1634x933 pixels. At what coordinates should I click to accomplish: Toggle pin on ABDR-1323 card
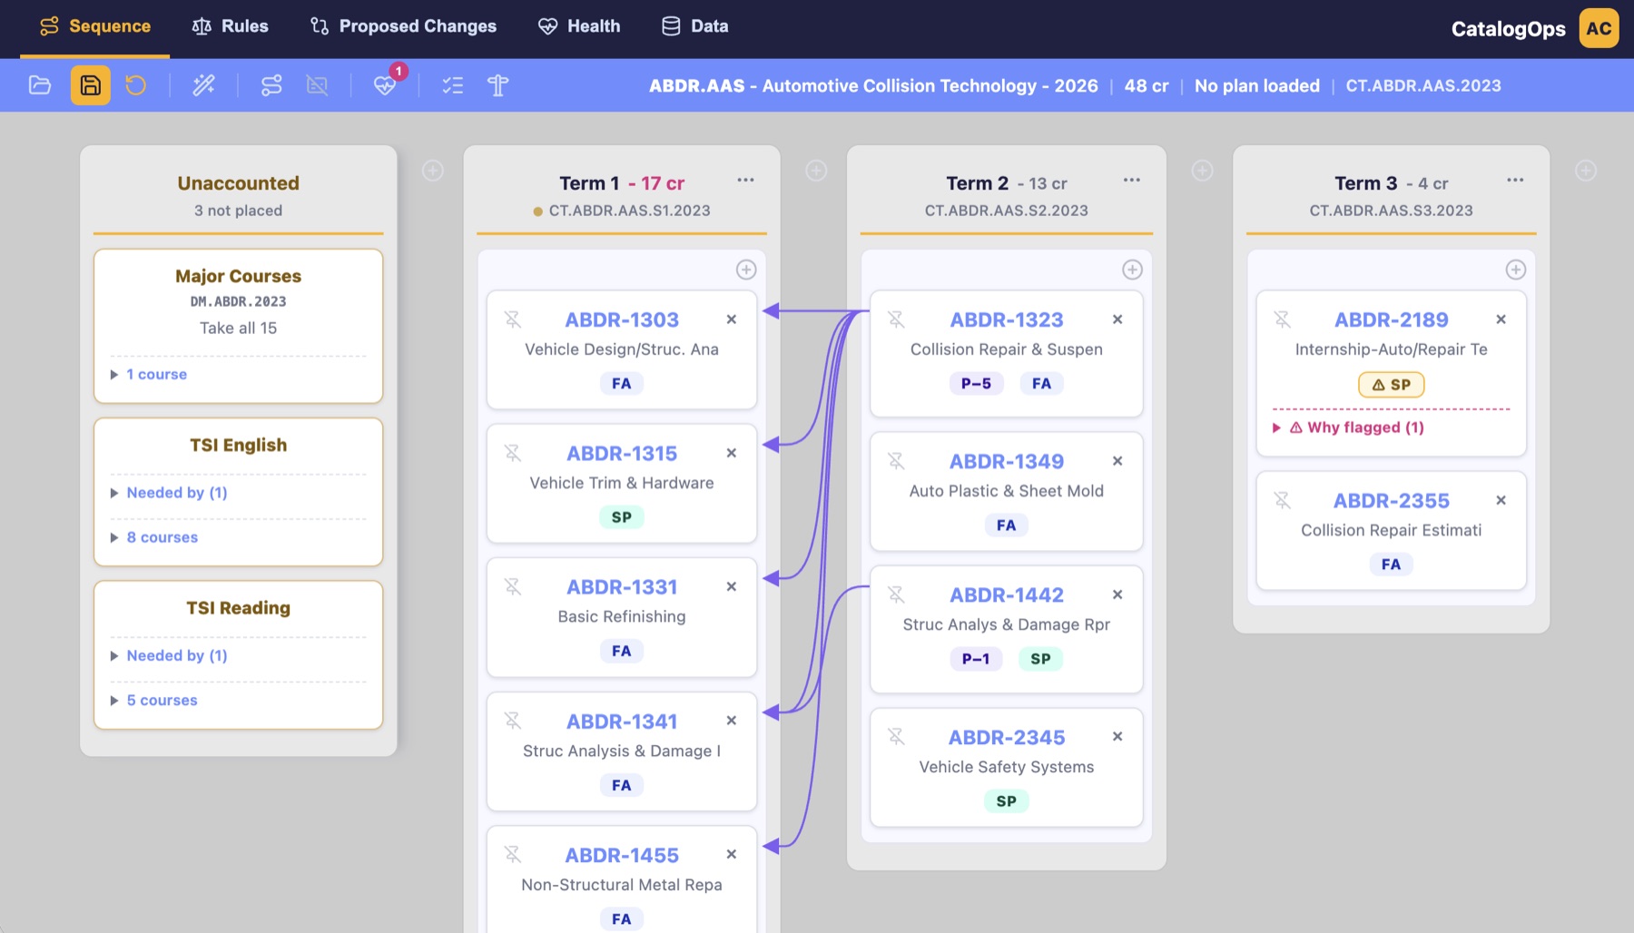point(896,319)
